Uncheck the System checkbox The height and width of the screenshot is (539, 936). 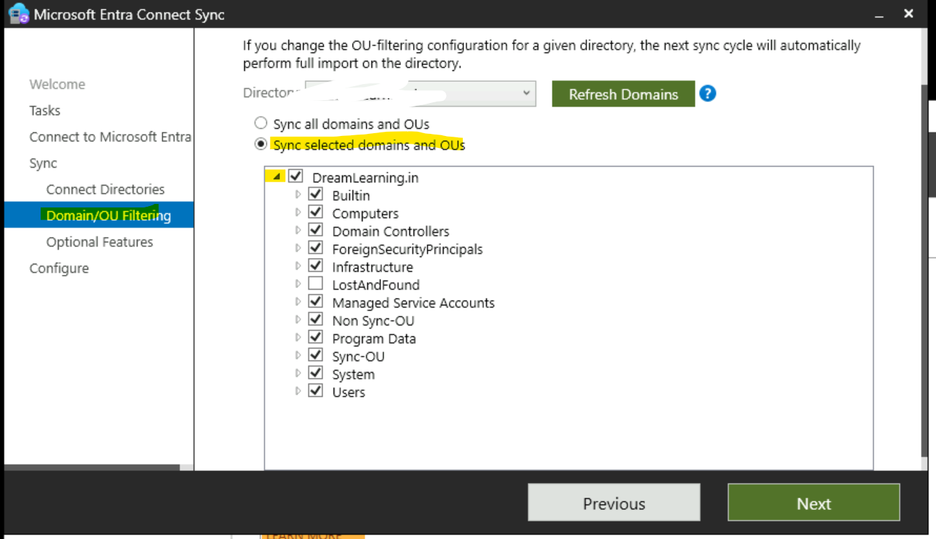pos(316,373)
